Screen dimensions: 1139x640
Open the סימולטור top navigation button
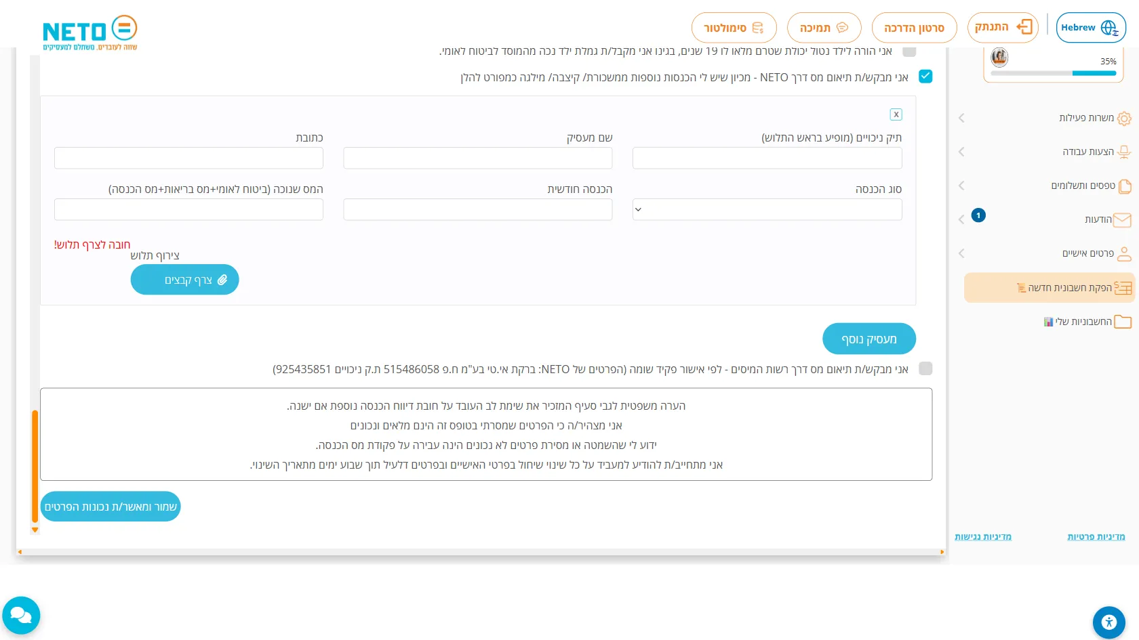click(734, 28)
